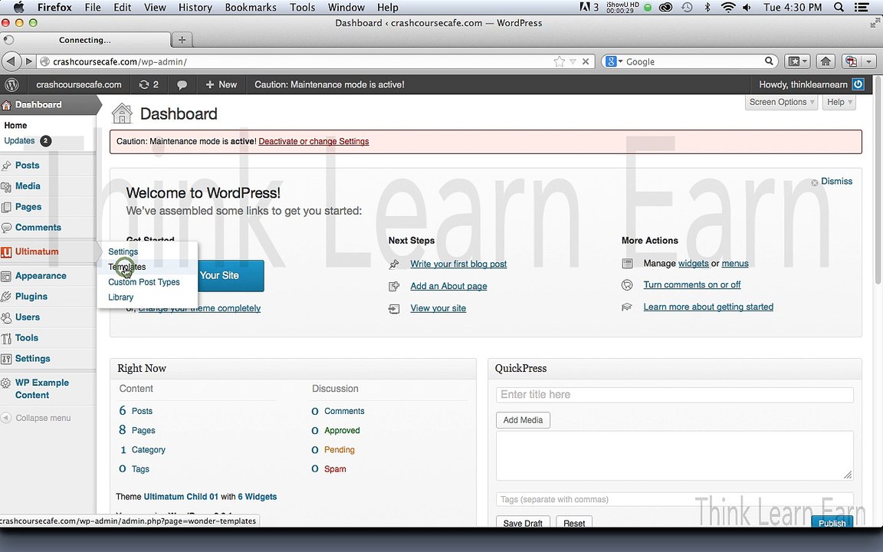Open the + New admin bar menu
This screenshot has height=552, width=883.
click(x=222, y=84)
